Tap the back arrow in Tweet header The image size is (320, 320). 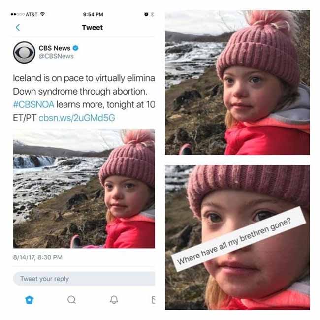pyautogui.click(x=18, y=28)
